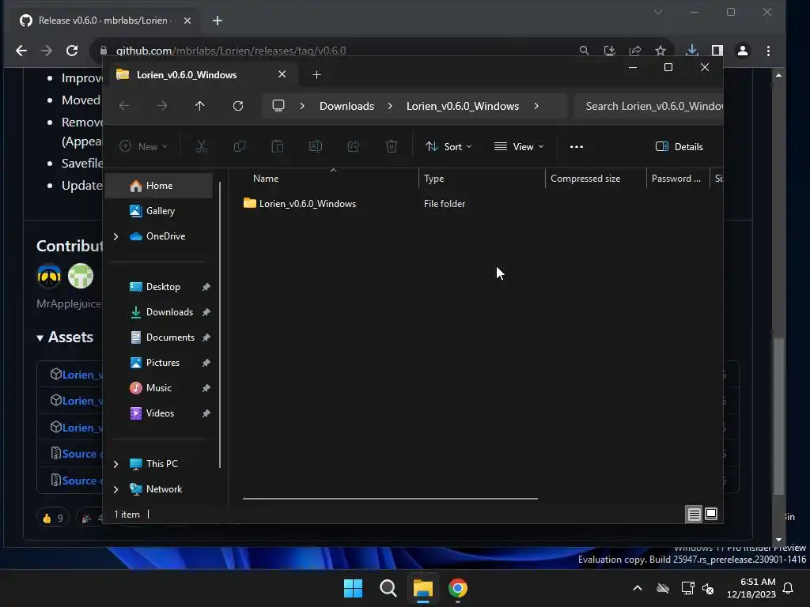Click the Search Lorien_v0.6.0_Windows box
Screen dimensions: 810x607
coord(649,106)
